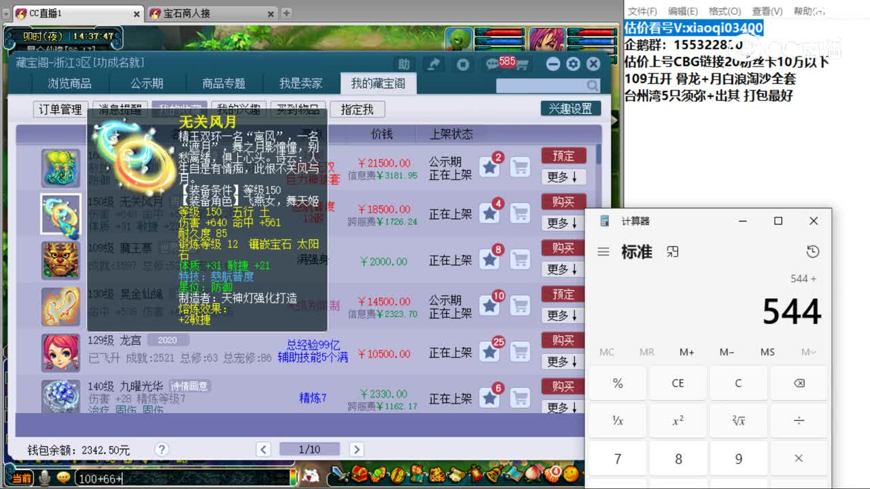Screen dimensions: 870x489
Task: Click the calculator multiply key
Action: 799,458
